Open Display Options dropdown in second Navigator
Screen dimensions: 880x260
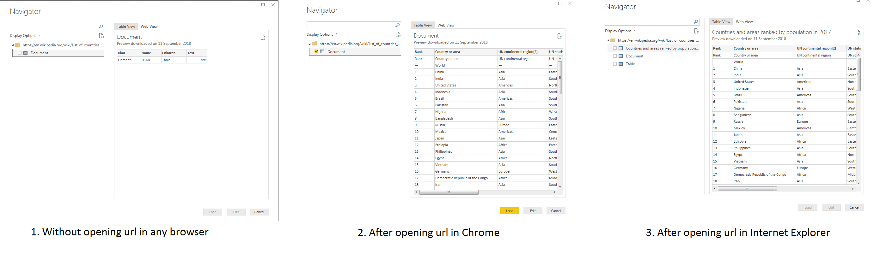tap(322, 34)
